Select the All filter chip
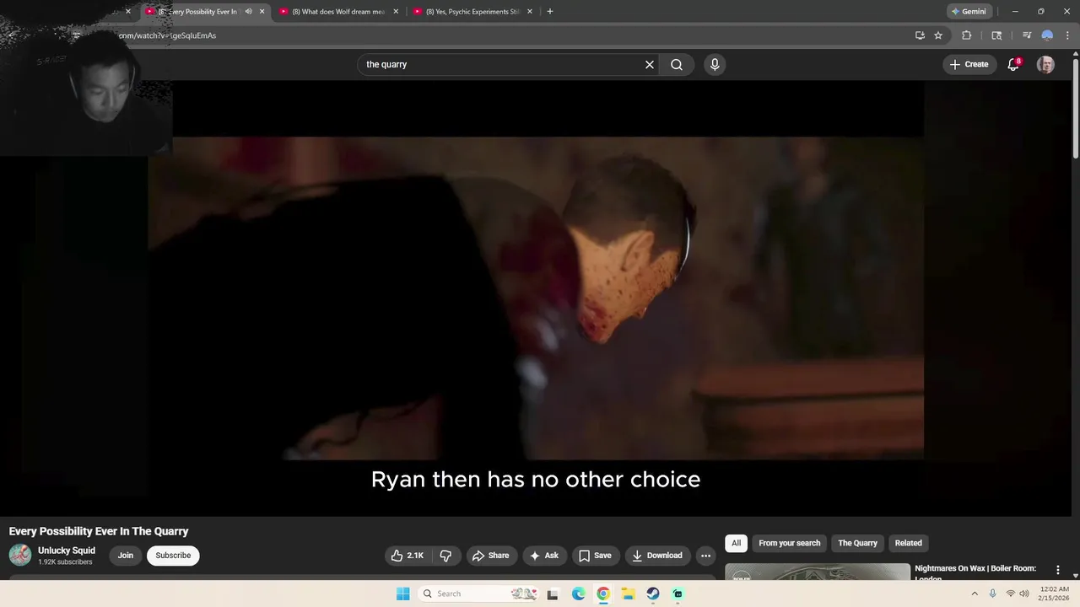 (736, 543)
